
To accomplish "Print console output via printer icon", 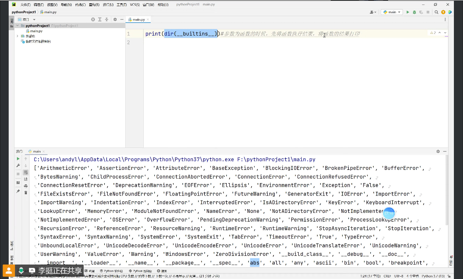I will [x=26, y=186].
